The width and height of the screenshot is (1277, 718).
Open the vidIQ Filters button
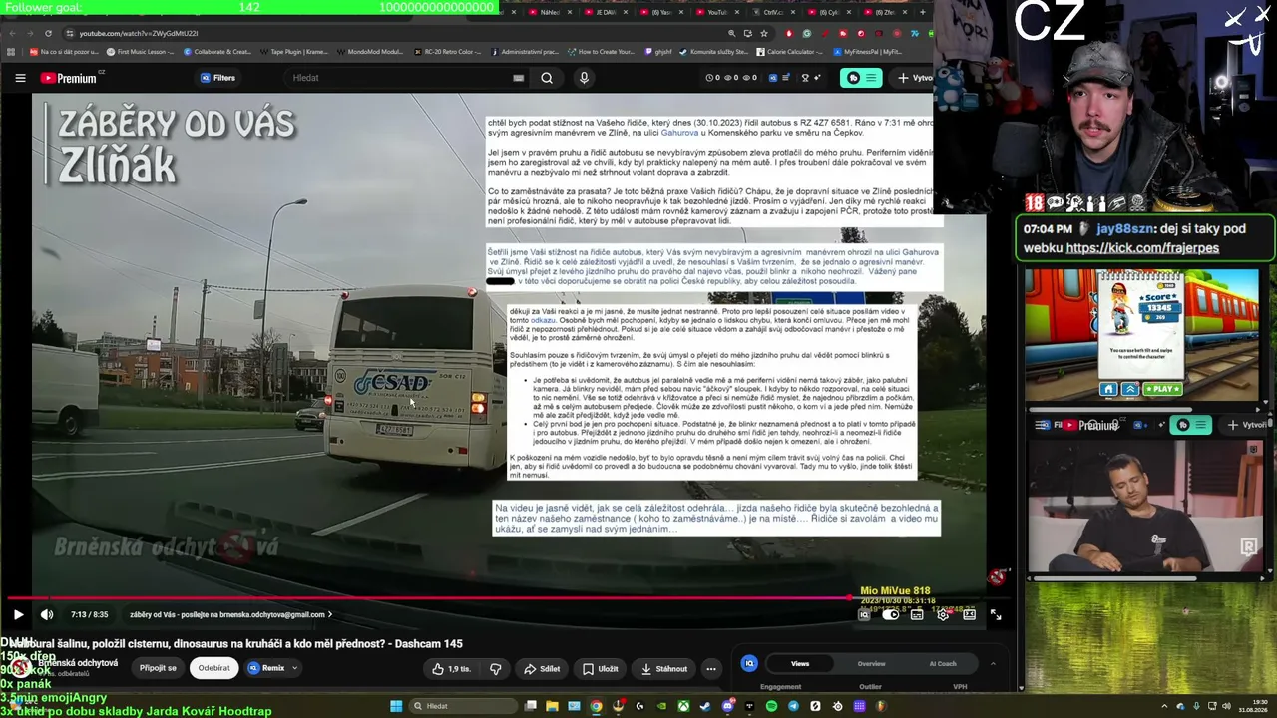pyautogui.click(x=217, y=78)
